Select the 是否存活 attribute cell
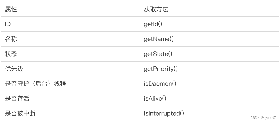Image resolution: width=280 pixels, height=122 pixels. [17, 98]
